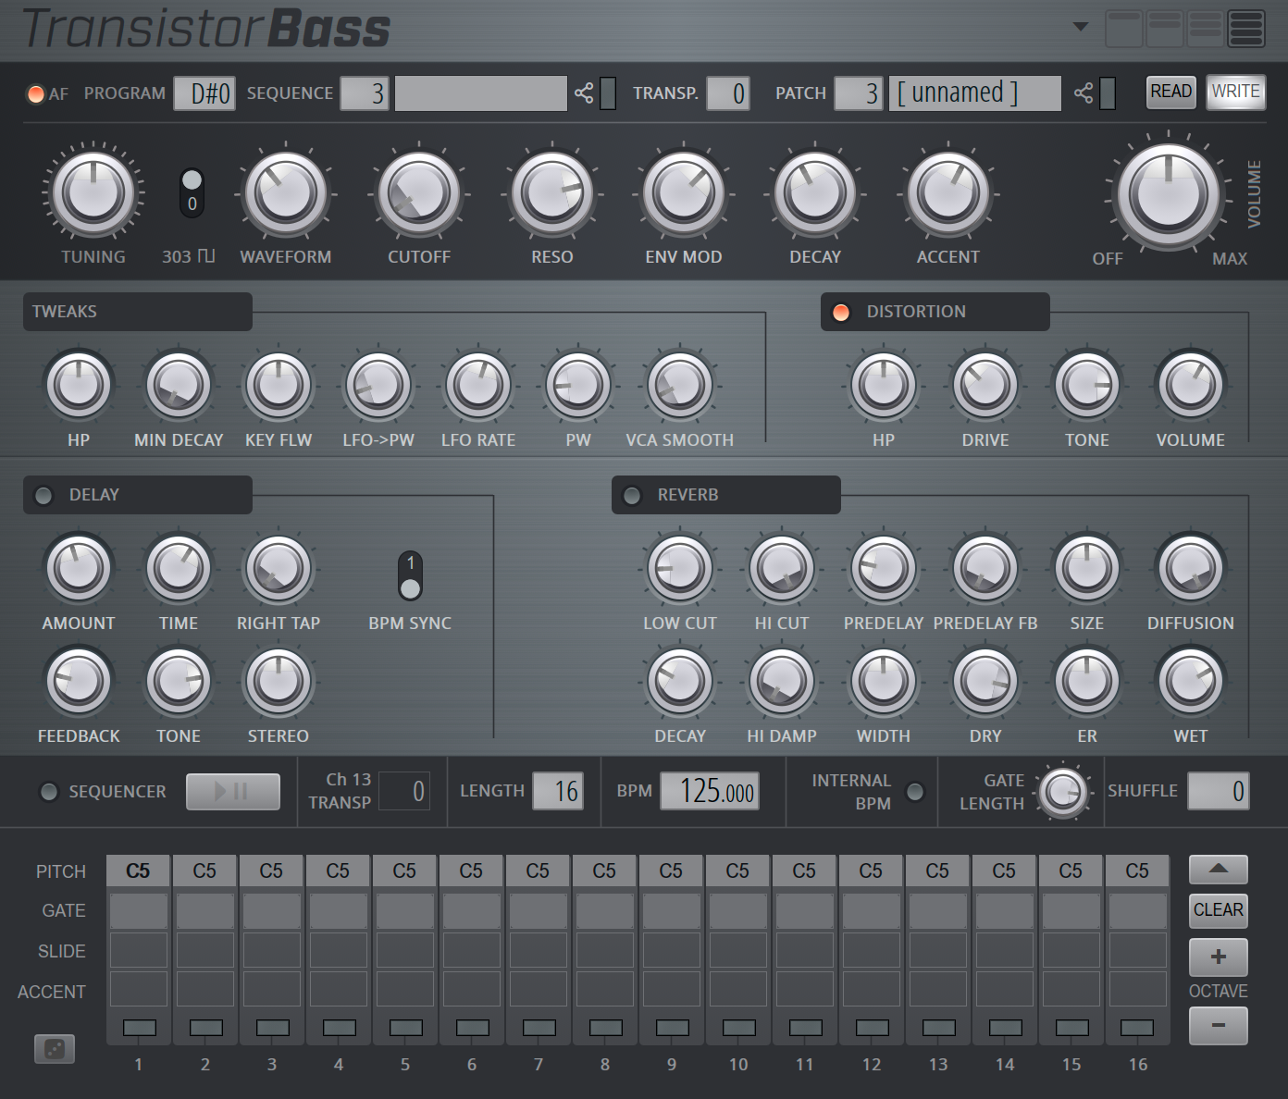Select the second view layout icon
This screenshot has width=1288, height=1099.
pyautogui.click(x=1165, y=28)
